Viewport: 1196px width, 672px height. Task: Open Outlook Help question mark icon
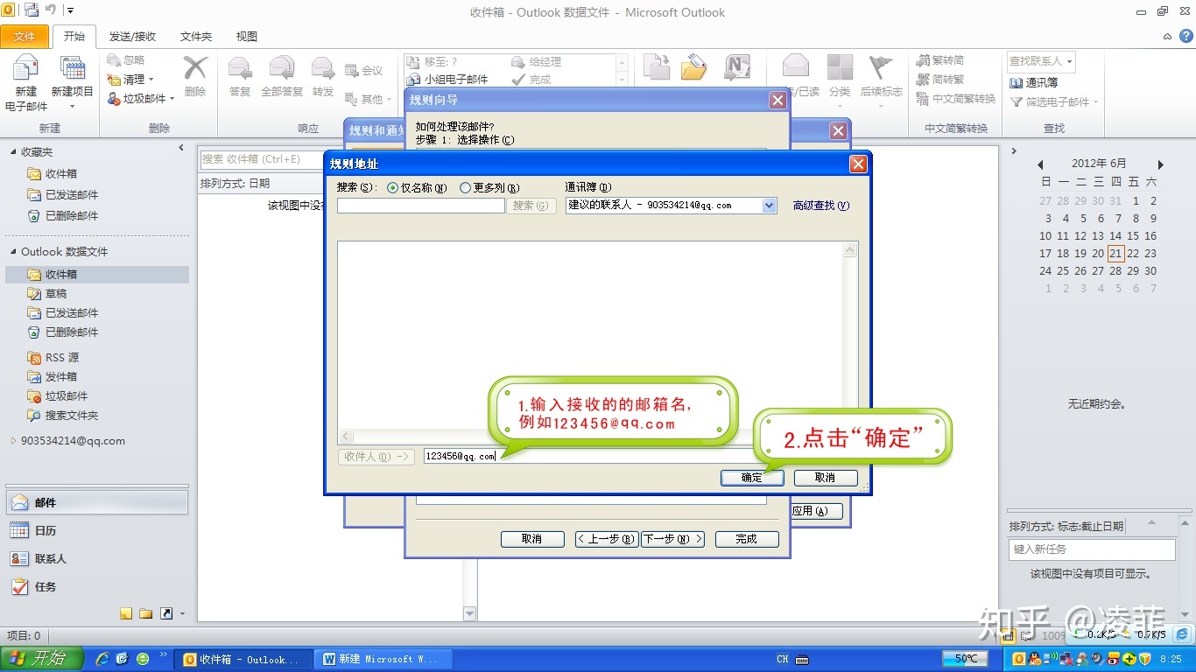1186,36
